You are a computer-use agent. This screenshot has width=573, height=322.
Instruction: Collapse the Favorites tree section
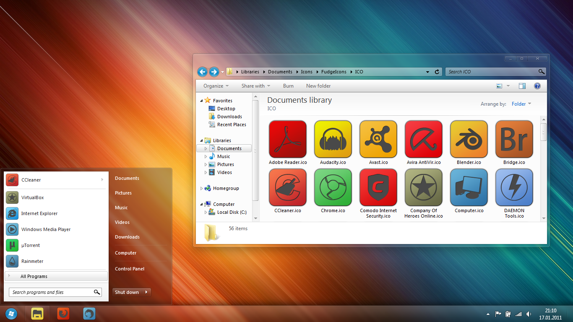pyautogui.click(x=201, y=101)
